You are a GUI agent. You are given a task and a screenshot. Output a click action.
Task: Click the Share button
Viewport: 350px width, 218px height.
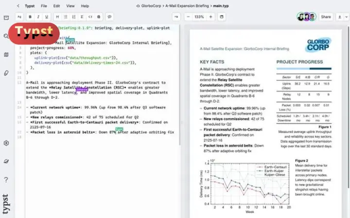click(x=326, y=16)
